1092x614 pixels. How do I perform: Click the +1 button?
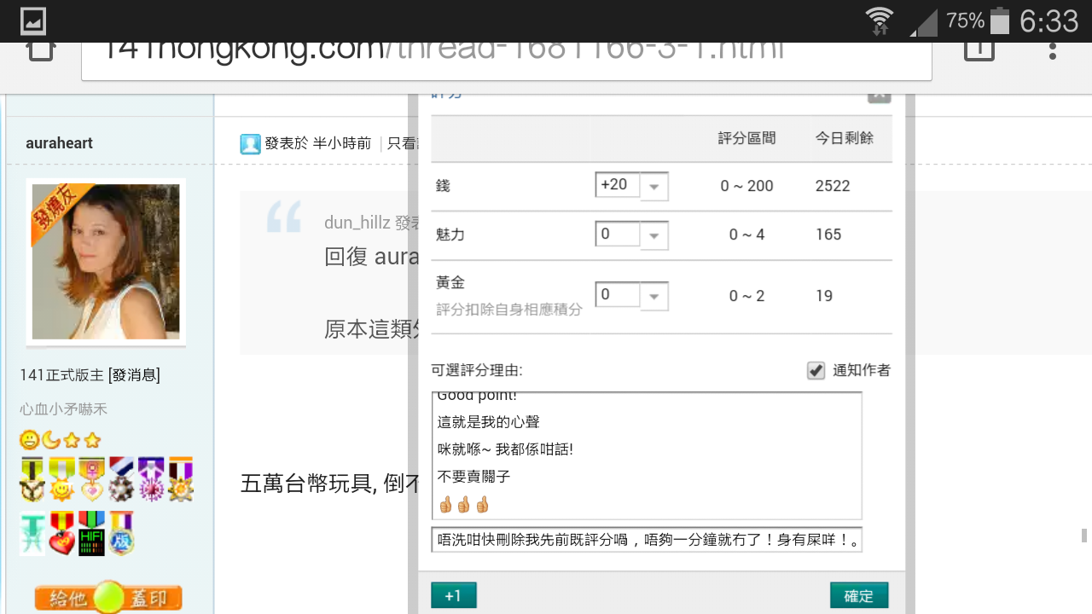pyautogui.click(x=453, y=595)
